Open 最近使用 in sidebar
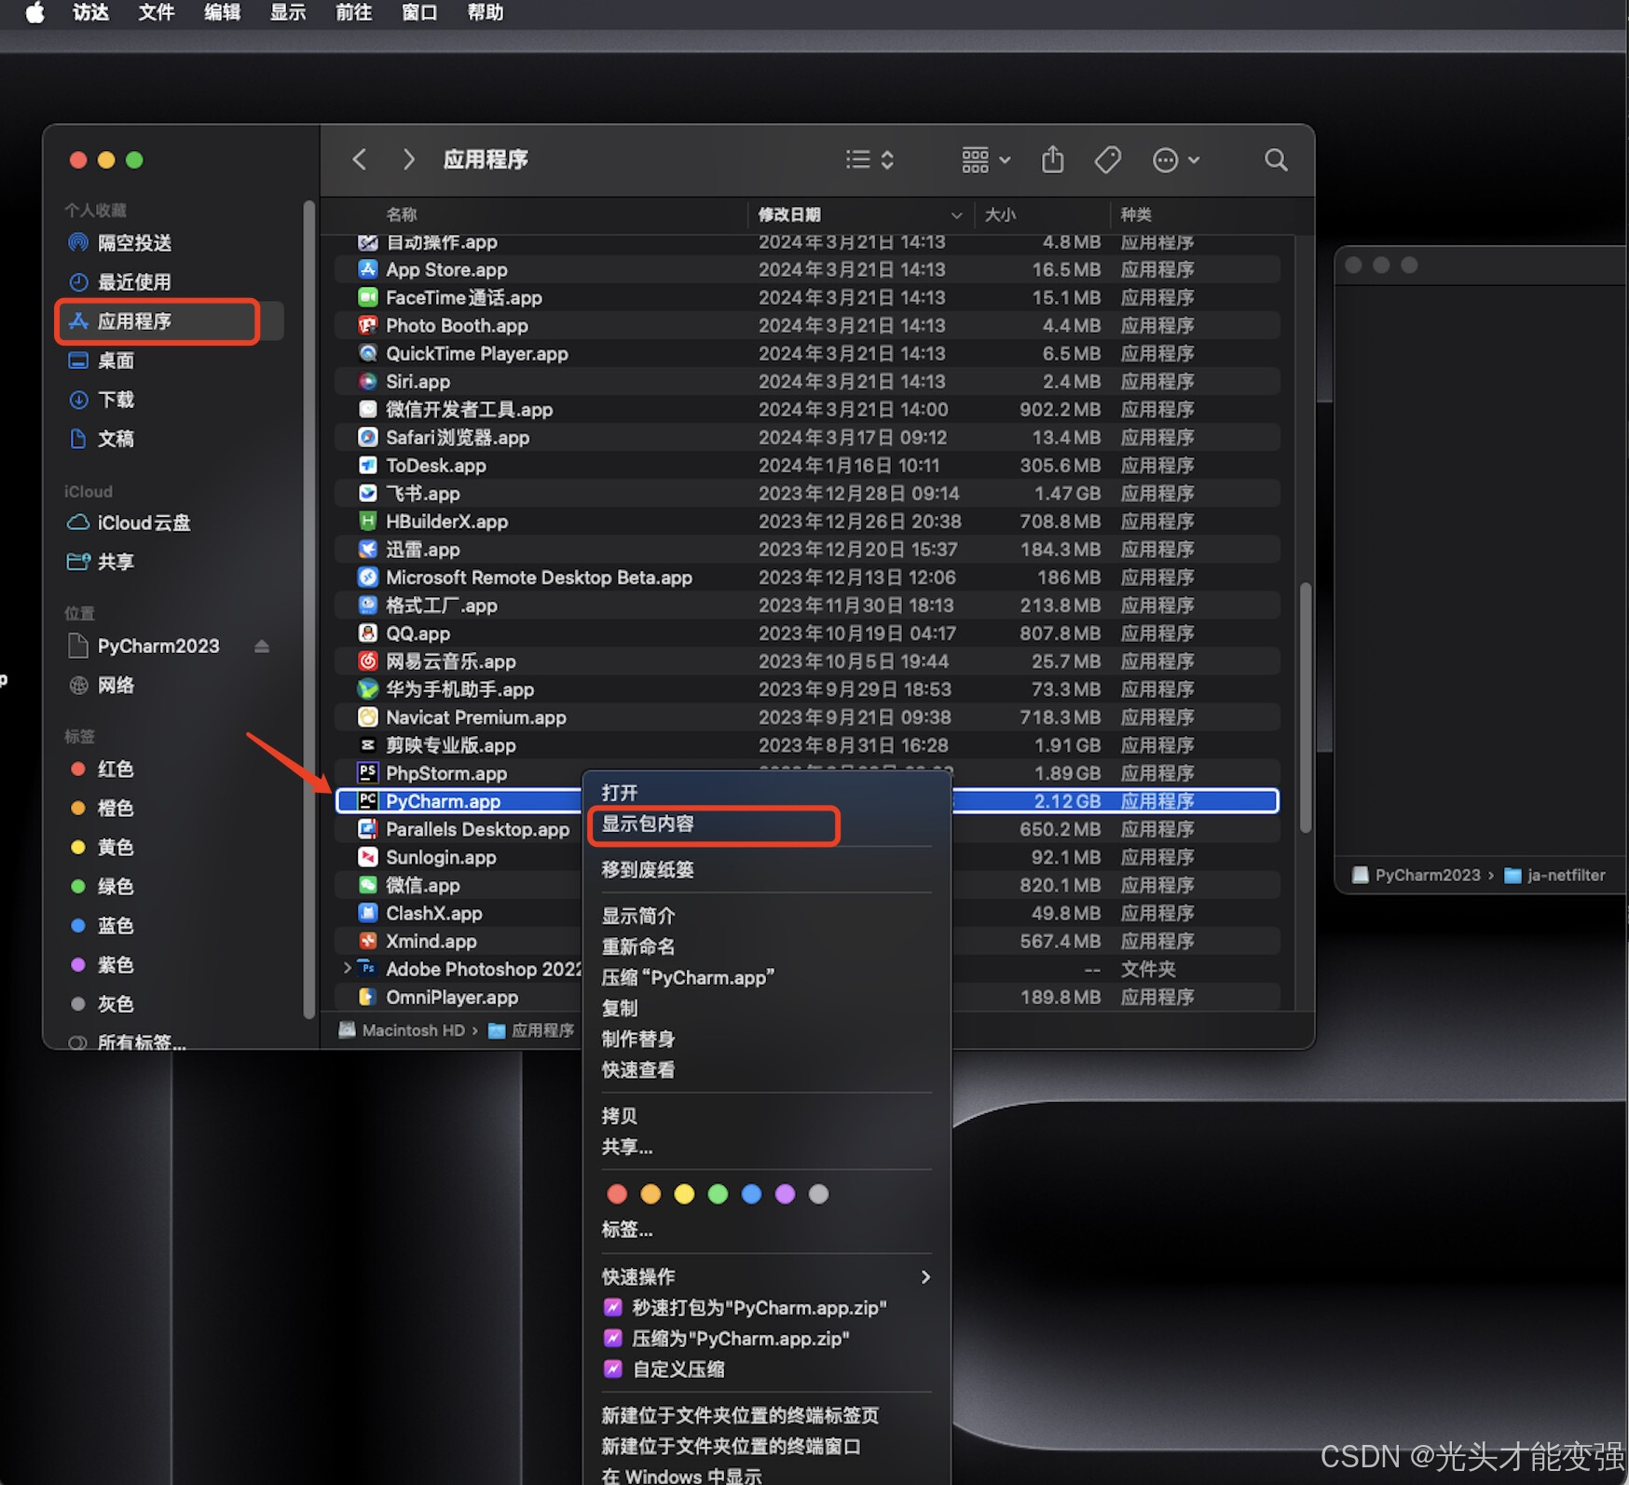Screen dimensions: 1629x1485 [120, 282]
